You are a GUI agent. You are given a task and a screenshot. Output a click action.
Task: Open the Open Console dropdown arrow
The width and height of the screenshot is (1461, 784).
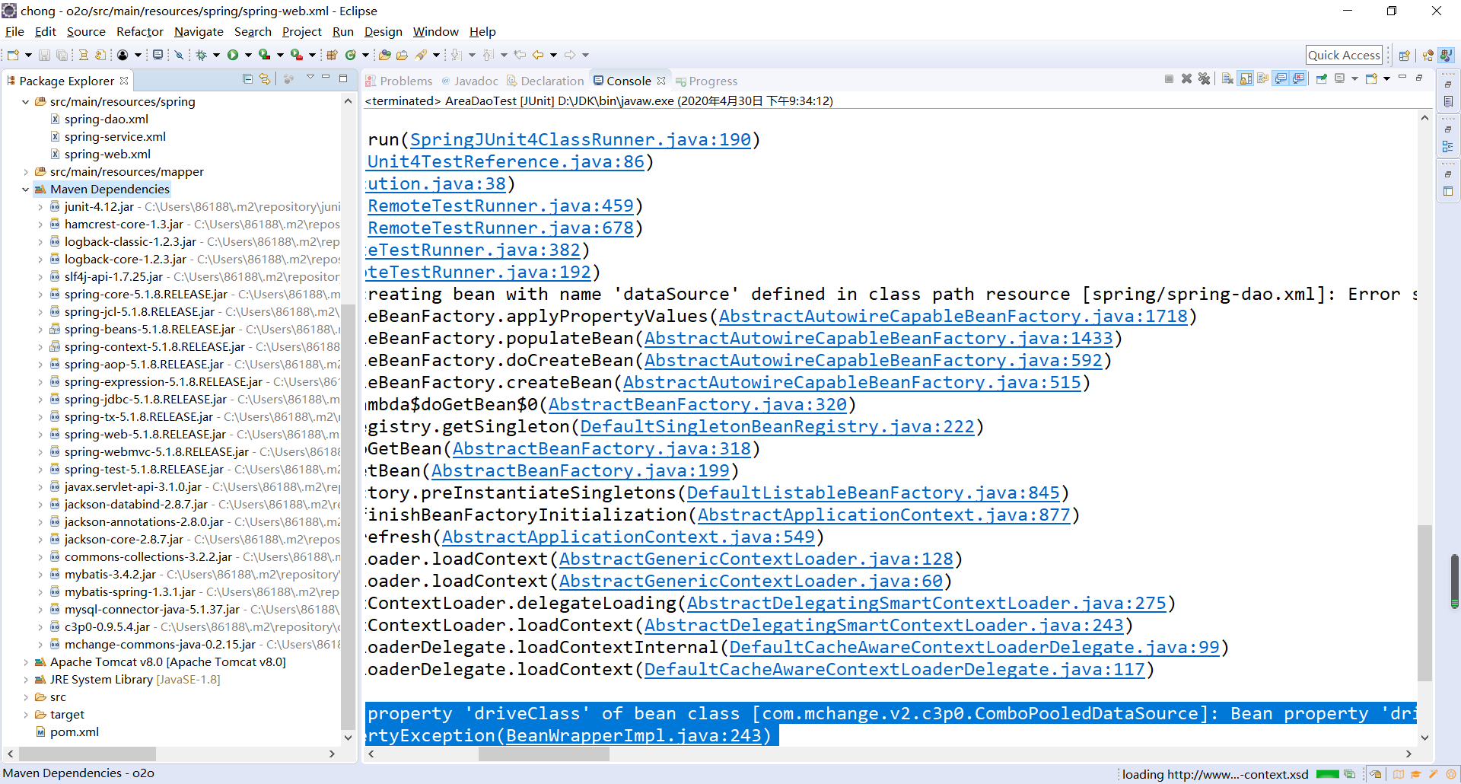[1386, 78]
